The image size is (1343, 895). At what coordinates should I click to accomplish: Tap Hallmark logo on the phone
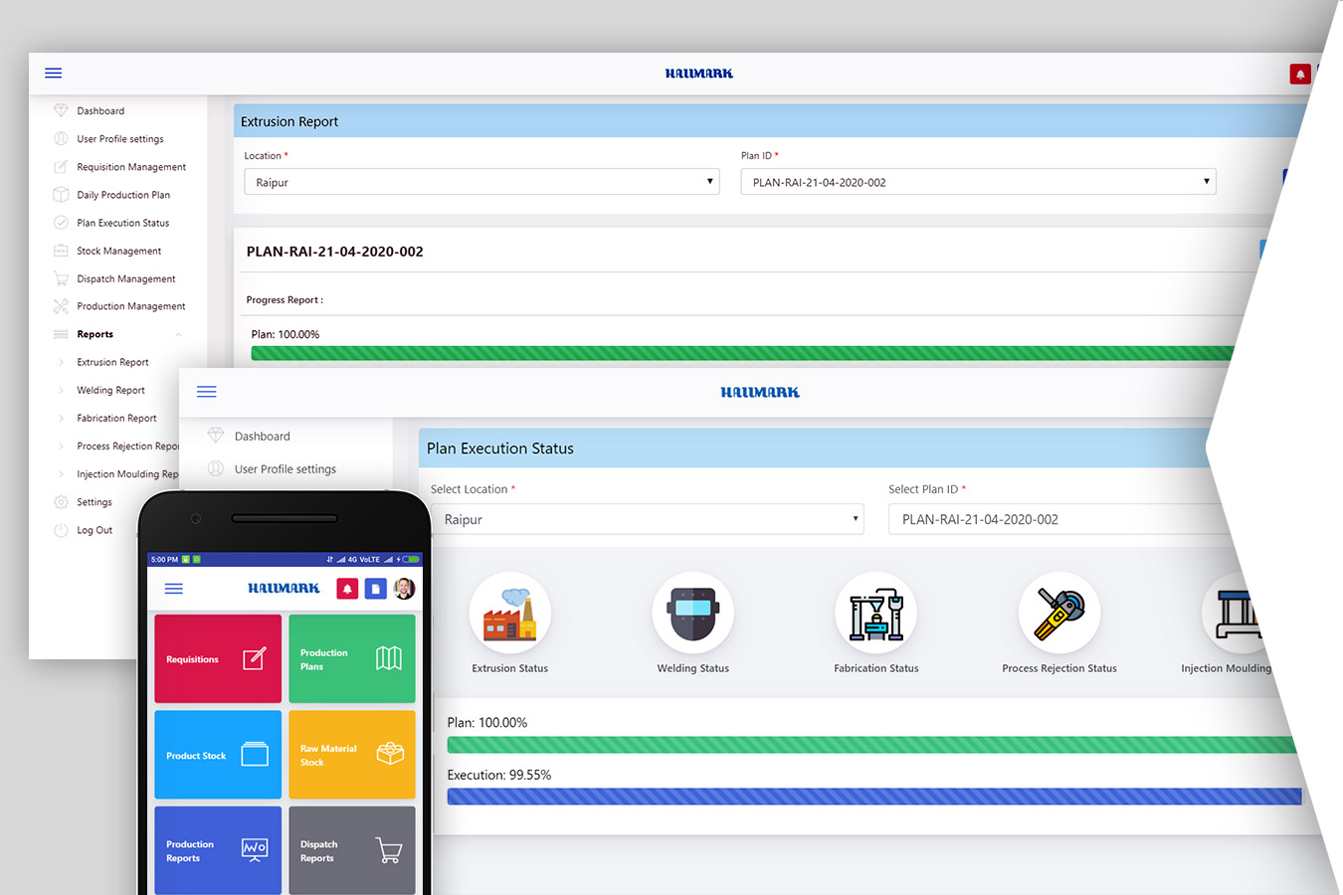tap(284, 589)
